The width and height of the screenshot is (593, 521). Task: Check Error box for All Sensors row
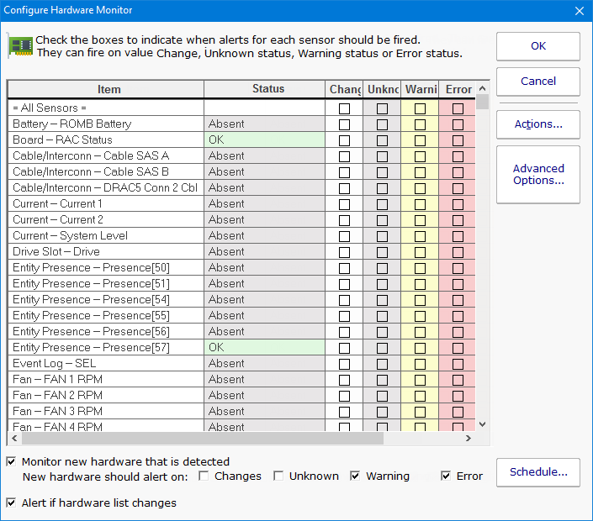coord(458,108)
